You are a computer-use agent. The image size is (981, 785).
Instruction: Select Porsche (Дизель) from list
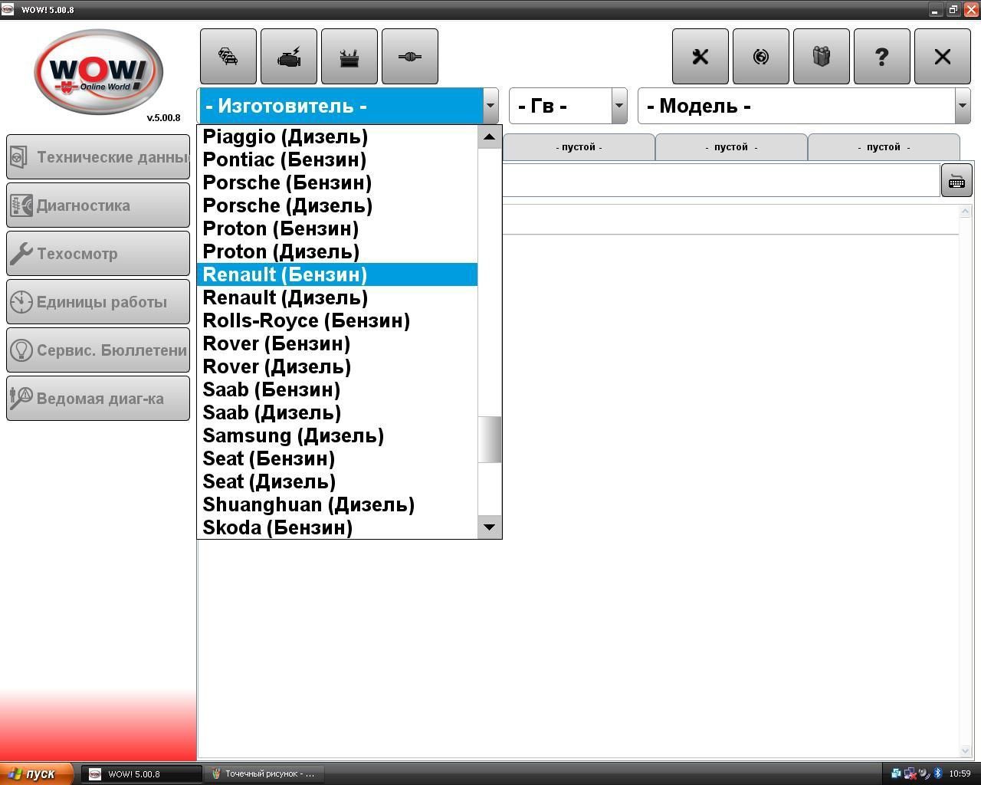click(337, 205)
